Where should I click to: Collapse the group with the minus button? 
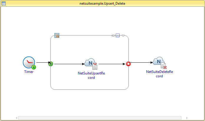(118, 35)
